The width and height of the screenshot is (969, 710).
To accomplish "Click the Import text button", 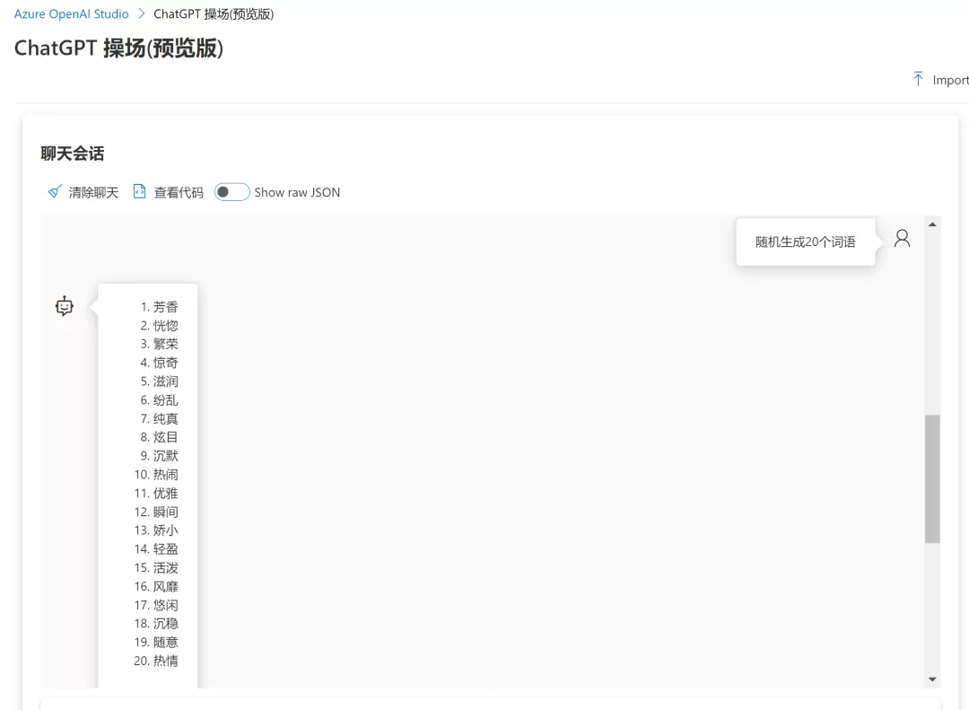I will 949,80.
